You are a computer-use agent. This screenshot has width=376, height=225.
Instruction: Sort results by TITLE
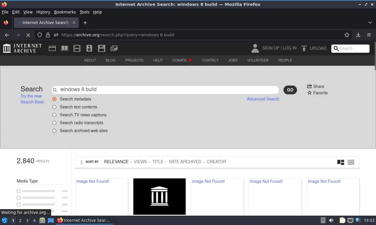pos(158,162)
